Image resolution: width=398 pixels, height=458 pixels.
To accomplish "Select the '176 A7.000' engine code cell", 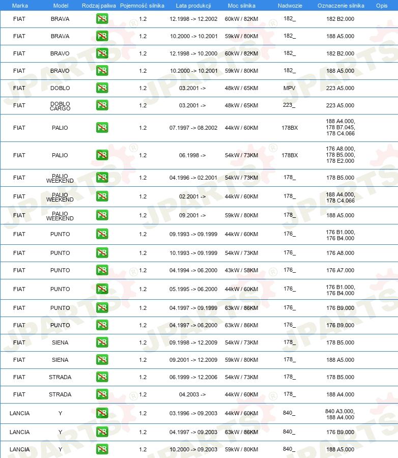I will coord(340,270).
